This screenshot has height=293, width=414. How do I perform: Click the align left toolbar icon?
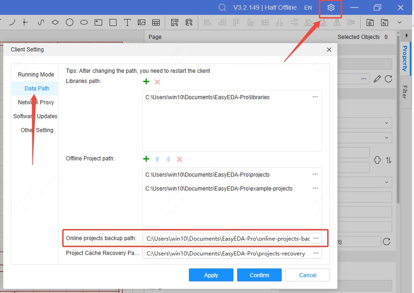click(x=208, y=22)
